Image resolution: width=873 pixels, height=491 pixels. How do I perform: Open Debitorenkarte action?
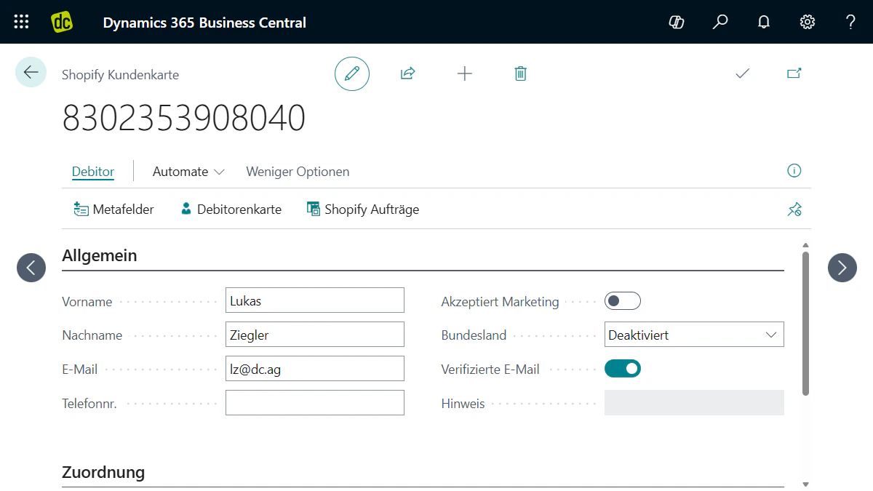(230, 209)
